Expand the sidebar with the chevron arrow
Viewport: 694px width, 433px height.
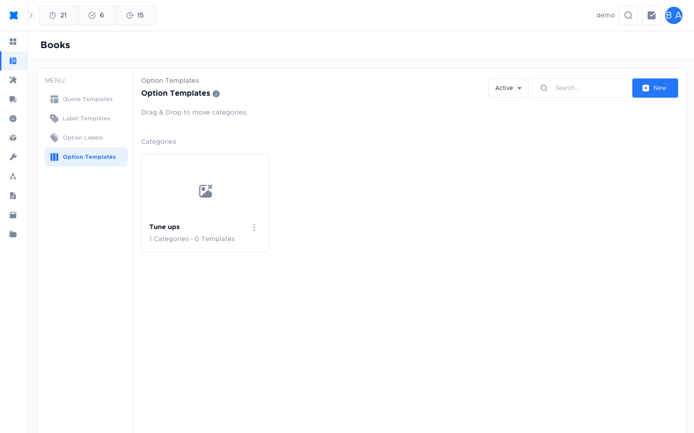coord(31,15)
